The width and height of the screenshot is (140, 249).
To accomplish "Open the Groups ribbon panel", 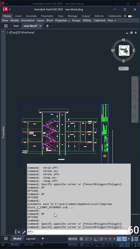I will [x=76, y=21].
